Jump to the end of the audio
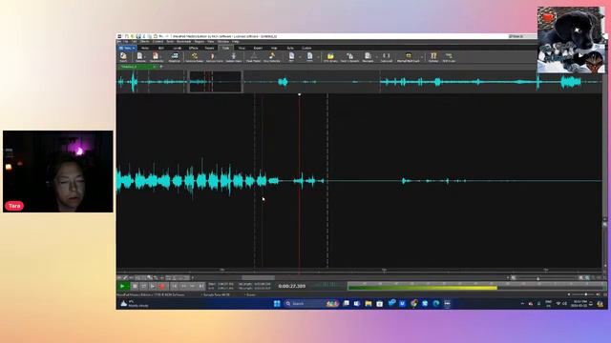The height and width of the screenshot is (343, 611). [x=201, y=286]
